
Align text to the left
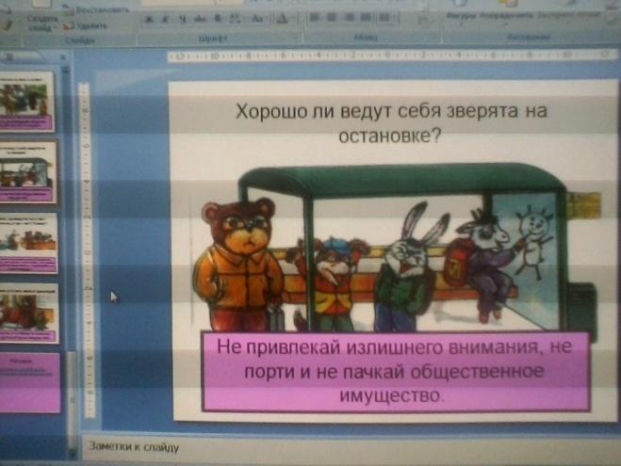(314, 17)
